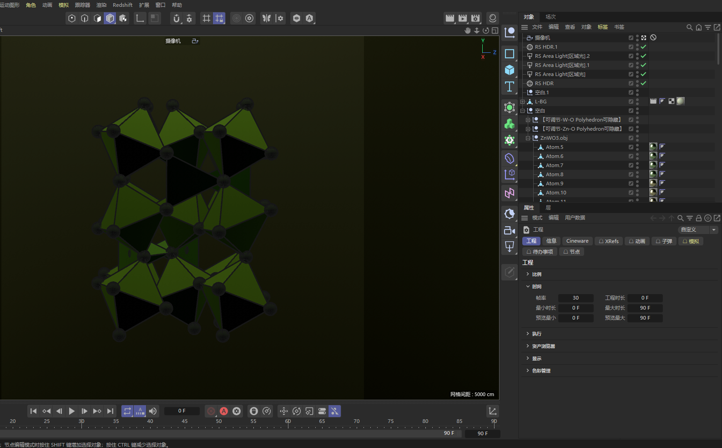Open the Redshift menu
The width and height of the screenshot is (722, 448).
click(122, 5)
